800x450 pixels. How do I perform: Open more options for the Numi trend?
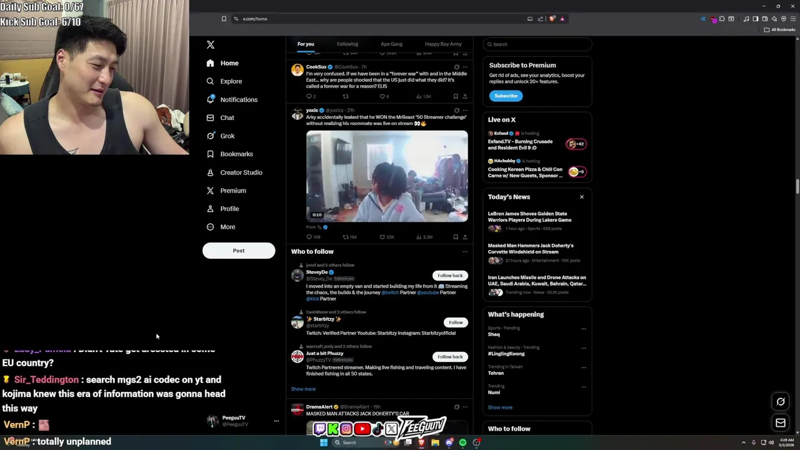tap(584, 387)
